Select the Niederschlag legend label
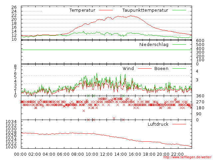The width and height of the screenshot is (213, 160). [x=154, y=44]
